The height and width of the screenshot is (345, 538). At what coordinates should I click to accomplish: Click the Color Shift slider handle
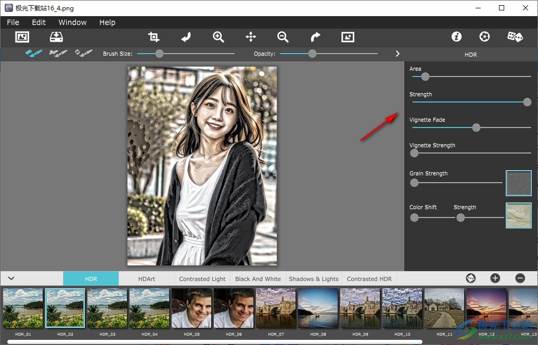click(x=415, y=218)
